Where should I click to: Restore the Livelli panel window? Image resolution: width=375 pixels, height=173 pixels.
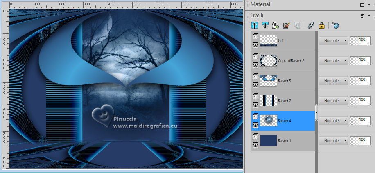point(362,16)
